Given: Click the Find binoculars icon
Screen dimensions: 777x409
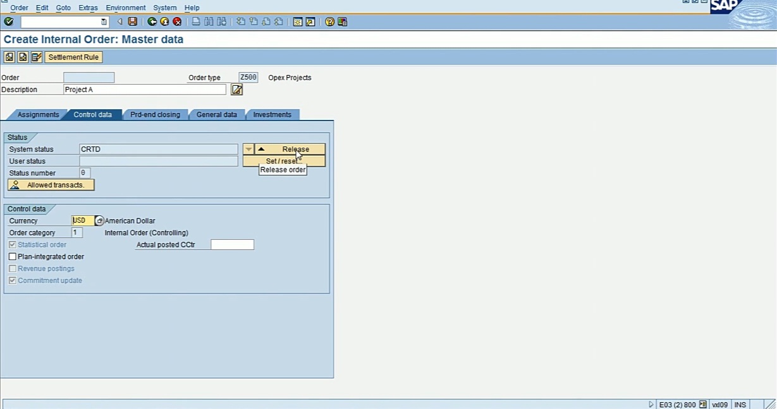Looking at the screenshot, I should click(x=209, y=21).
